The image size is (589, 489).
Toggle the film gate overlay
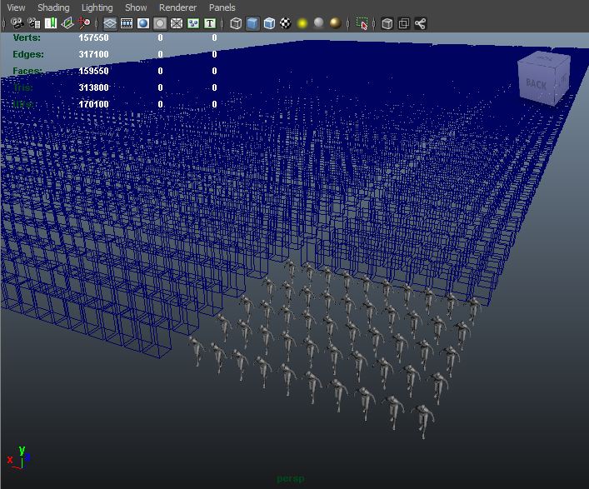[x=127, y=23]
